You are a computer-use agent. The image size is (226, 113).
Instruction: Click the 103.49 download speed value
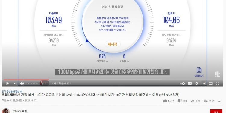54,20
